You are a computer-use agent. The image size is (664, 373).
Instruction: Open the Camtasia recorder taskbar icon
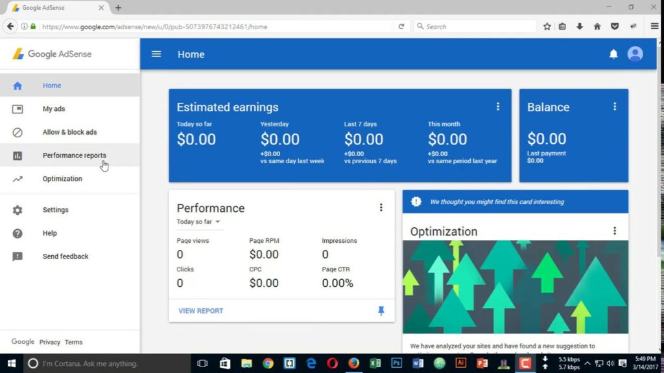point(525,363)
